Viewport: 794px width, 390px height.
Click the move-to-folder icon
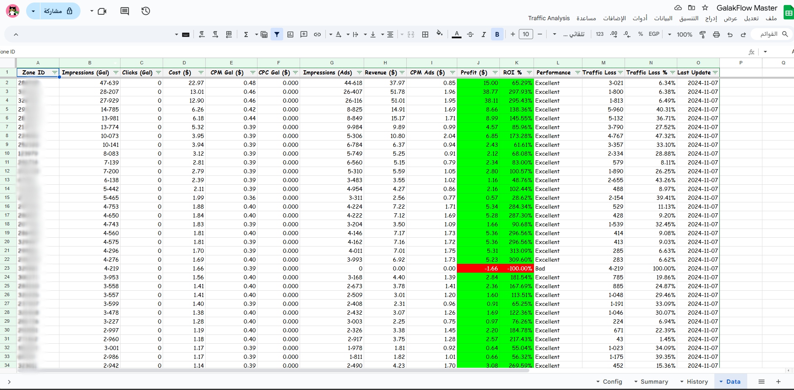click(x=692, y=8)
